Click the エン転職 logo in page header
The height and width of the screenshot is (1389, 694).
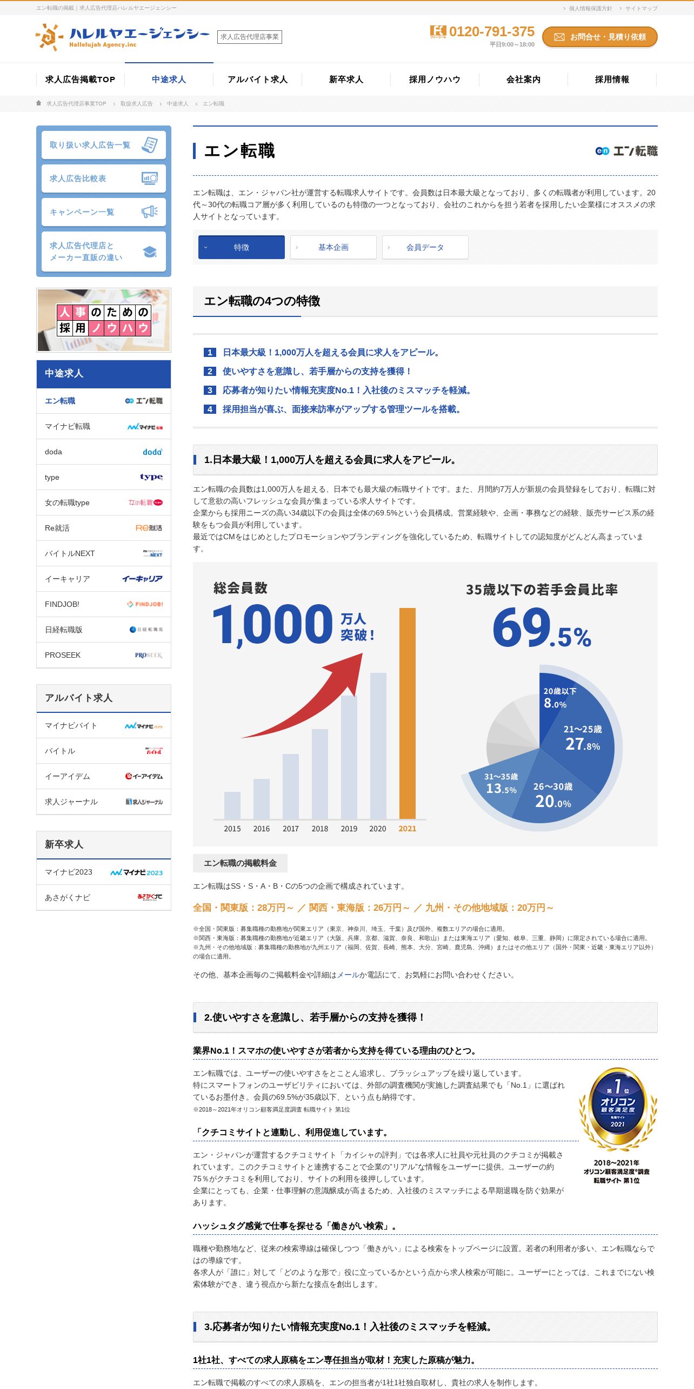point(626,151)
